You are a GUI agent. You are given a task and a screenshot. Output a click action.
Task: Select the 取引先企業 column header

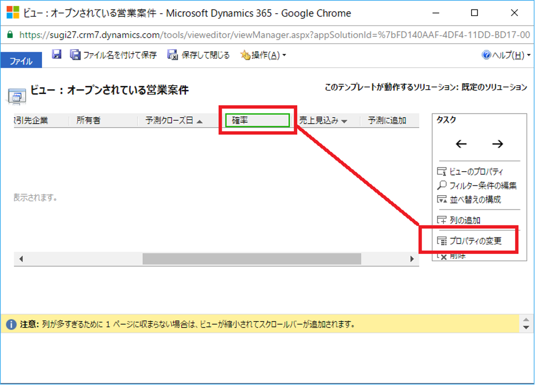point(31,120)
